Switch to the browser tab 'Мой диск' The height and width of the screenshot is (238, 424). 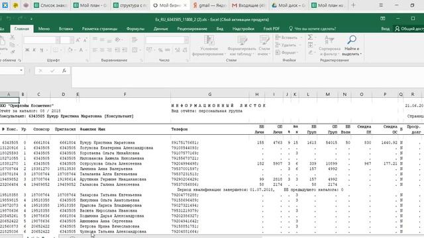[x=288, y=5]
